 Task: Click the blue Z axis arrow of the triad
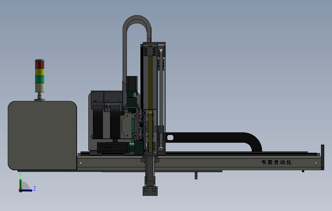[x=27, y=191]
